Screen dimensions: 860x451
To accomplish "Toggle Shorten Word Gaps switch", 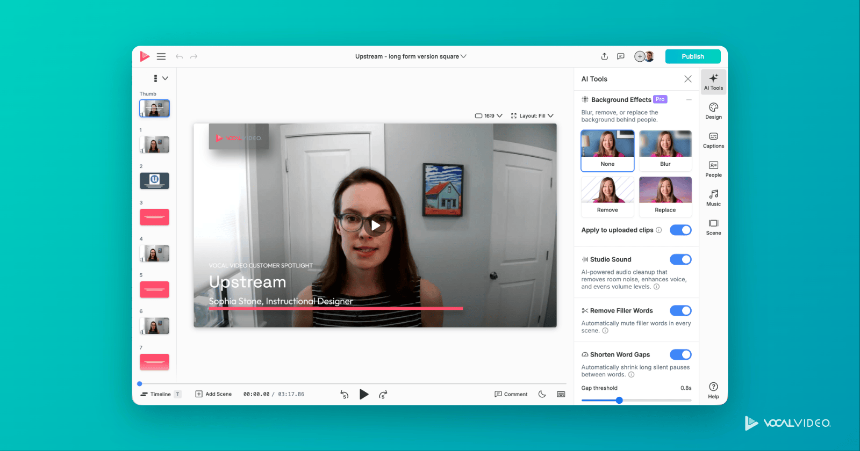I will click(680, 354).
